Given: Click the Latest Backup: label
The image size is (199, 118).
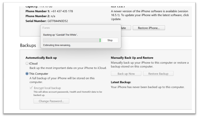Looking at the screenshot, I should point(121,82).
